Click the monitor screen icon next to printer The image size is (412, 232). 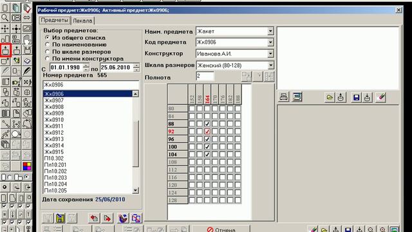click(x=297, y=97)
